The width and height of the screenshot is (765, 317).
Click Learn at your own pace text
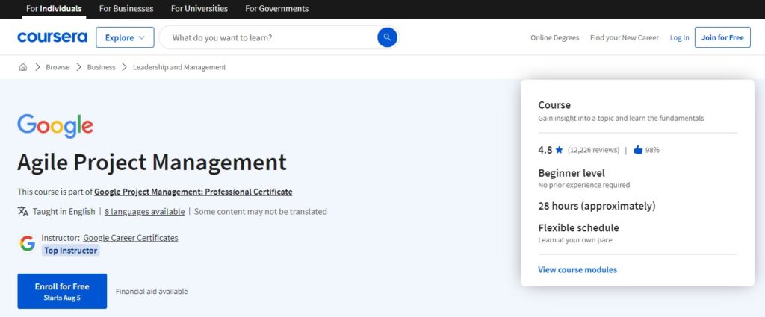tap(574, 240)
